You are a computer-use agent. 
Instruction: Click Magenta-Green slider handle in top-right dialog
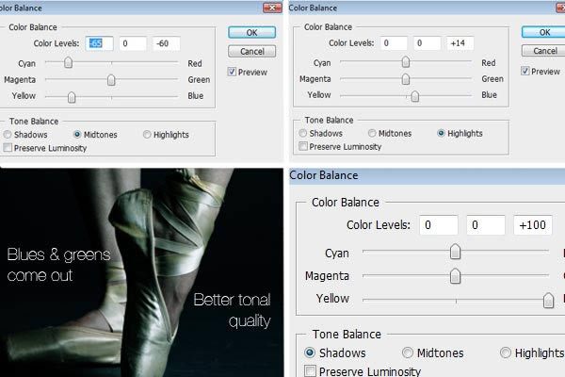click(x=406, y=78)
